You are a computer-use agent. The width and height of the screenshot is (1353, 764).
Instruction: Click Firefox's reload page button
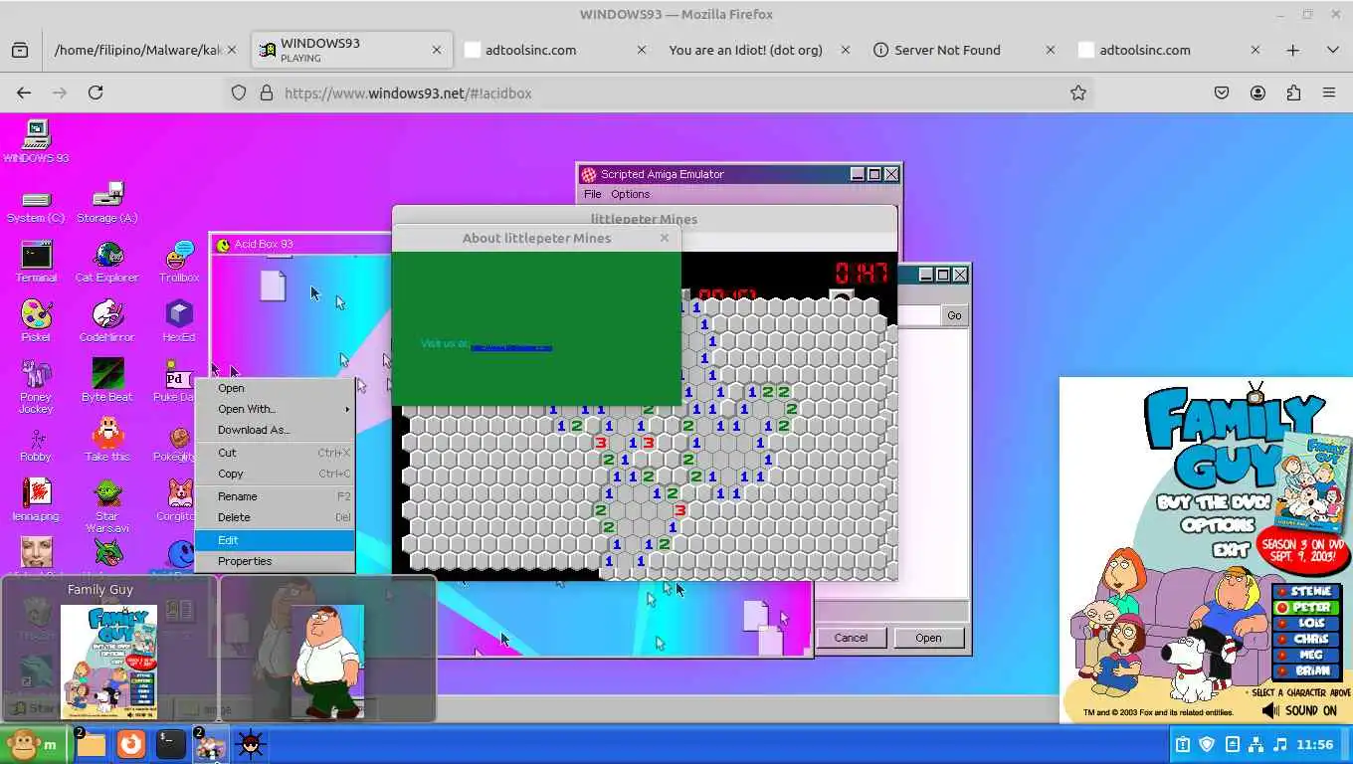96,93
